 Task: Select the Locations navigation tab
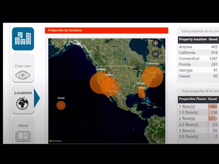pyautogui.click(x=23, y=99)
